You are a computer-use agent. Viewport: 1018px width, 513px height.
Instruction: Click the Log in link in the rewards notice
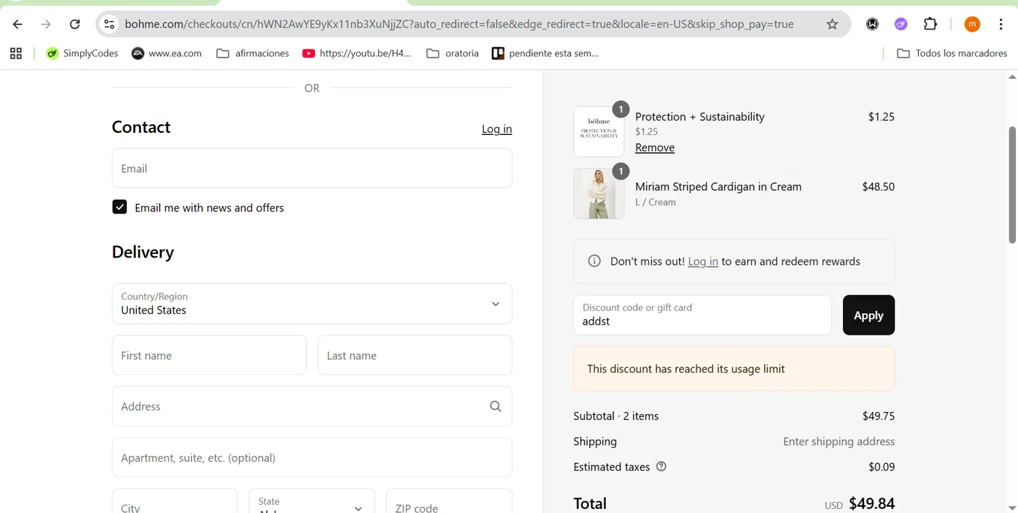[x=703, y=262]
